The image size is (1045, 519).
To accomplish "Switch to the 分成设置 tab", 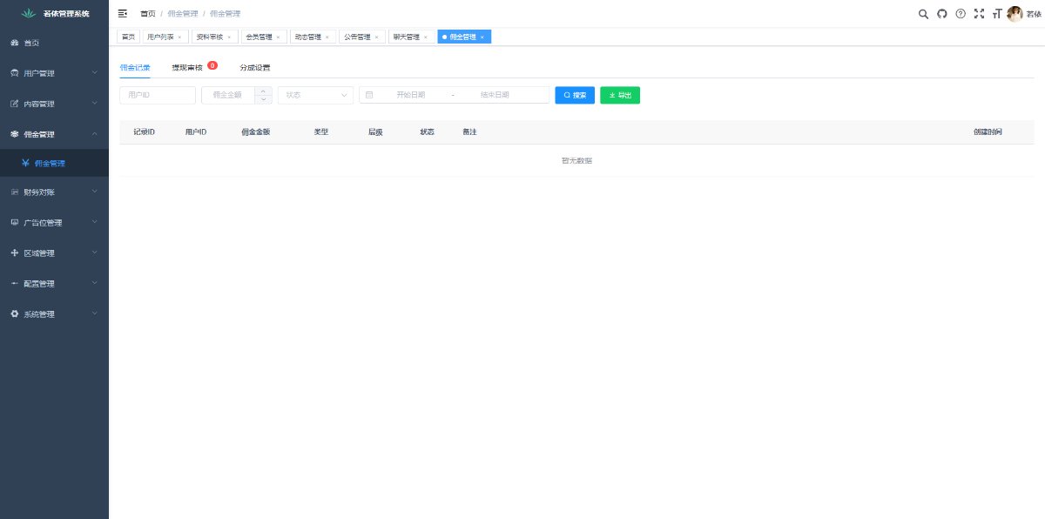I will point(255,67).
